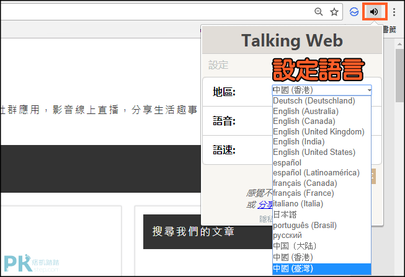Image resolution: width=405 pixels, height=277 pixels.
Task: Select 日本語 option
Action: click(322, 214)
